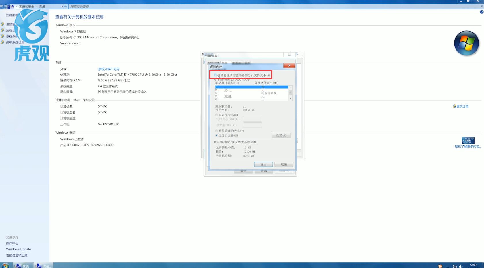
Task: Open address bar history dropdown arrow
Action: click(x=62, y=7)
